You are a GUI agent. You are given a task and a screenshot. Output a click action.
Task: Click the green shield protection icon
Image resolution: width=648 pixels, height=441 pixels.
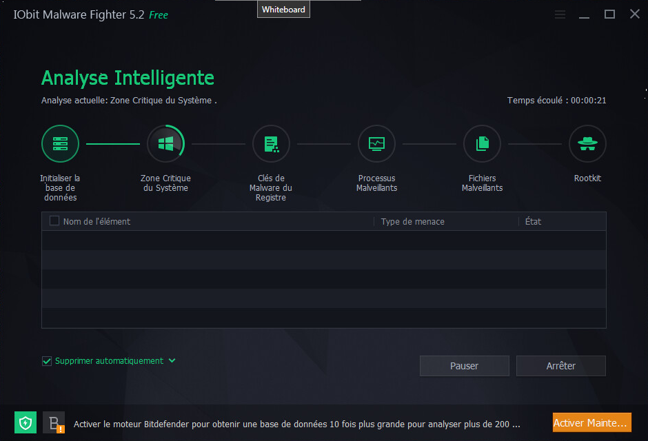pyautogui.click(x=26, y=422)
